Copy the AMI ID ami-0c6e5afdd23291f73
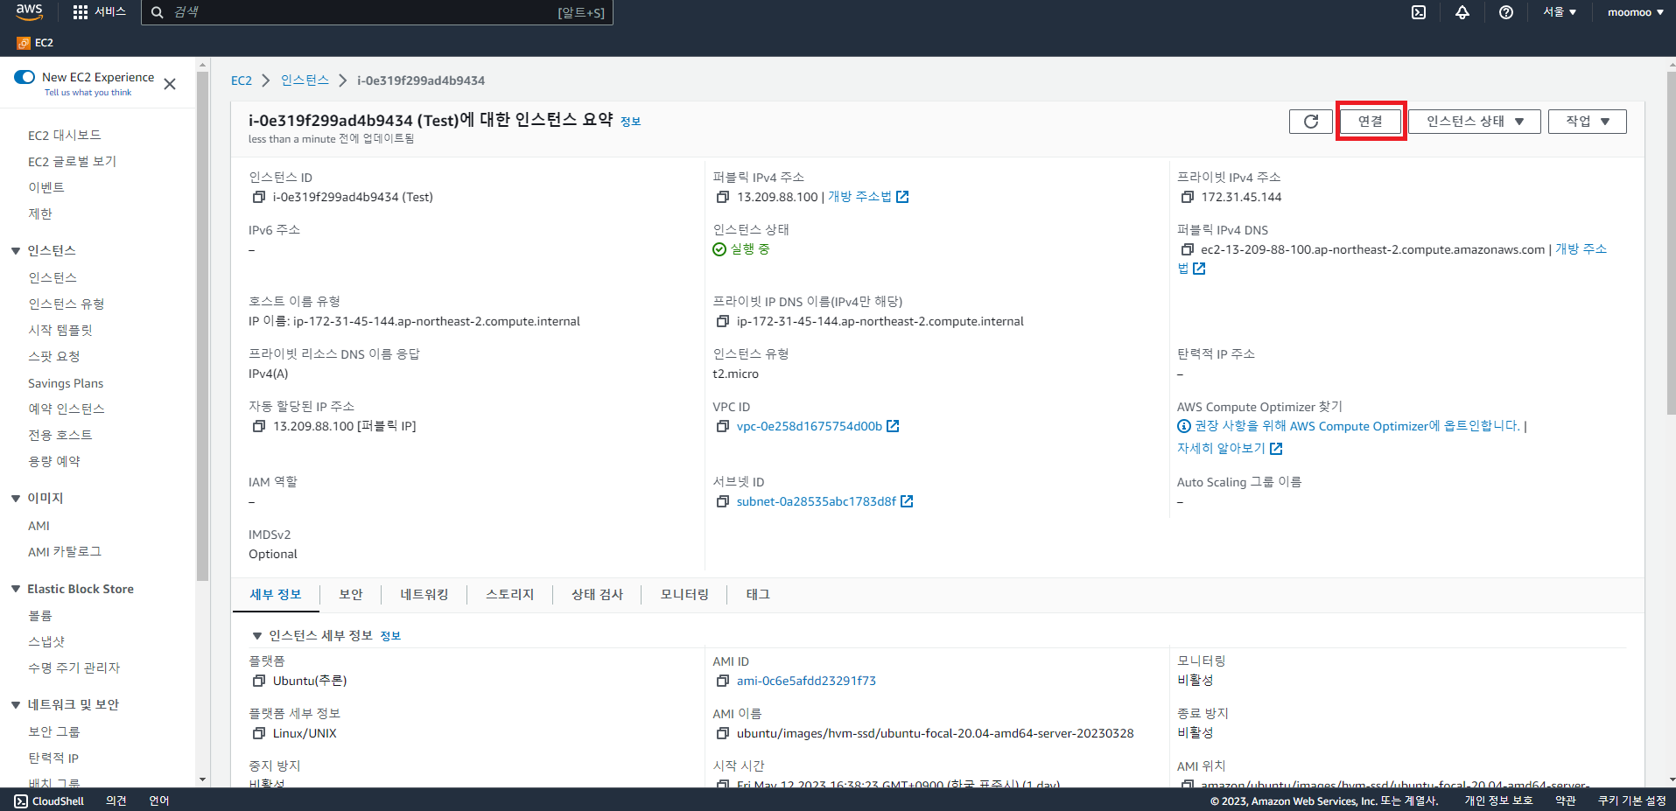The image size is (1676, 811). 723,681
